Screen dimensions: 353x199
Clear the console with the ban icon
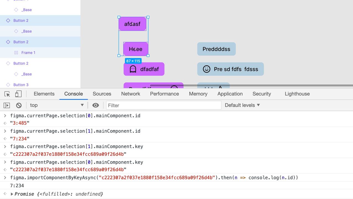(x=19, y=105)
